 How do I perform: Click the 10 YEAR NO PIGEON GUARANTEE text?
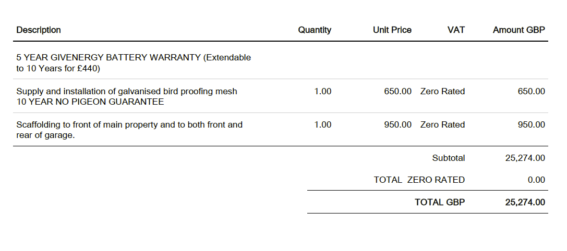click(x=90, y=102)
